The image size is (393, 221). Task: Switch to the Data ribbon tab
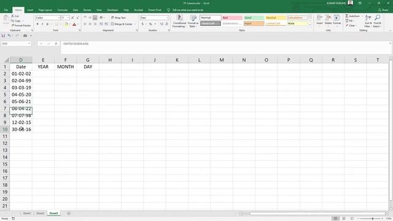point(76,10)
